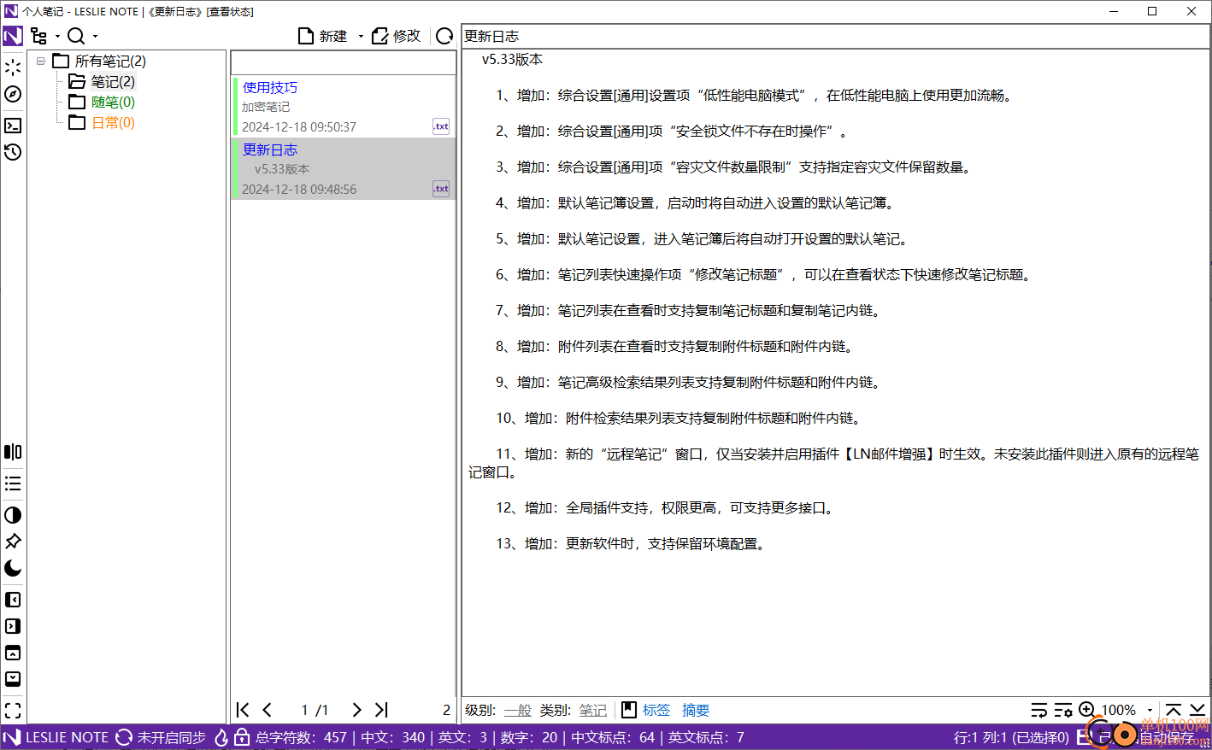Screen dimensions: 1212x750
Task: Select the 所有笔记(2) root folder
Action: pos(110,62)
